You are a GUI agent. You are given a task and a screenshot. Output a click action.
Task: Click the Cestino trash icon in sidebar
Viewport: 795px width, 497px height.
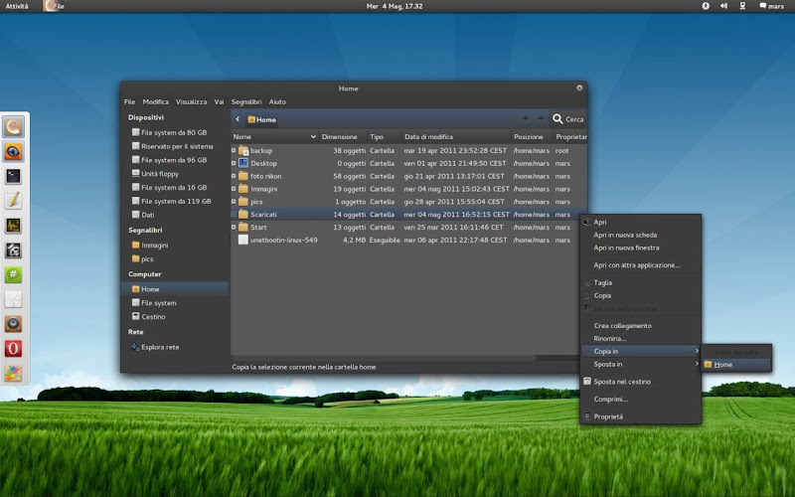[x=135, y=317]
